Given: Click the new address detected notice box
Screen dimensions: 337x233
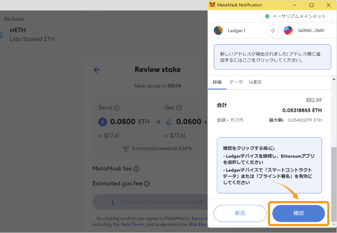Looking at the screenshot, I should [272, 57].
